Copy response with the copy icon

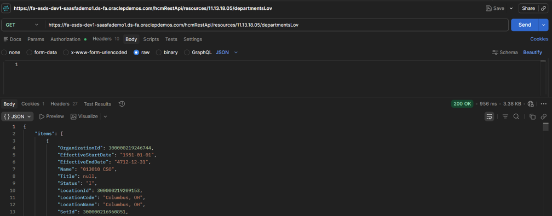click(532, 116)
